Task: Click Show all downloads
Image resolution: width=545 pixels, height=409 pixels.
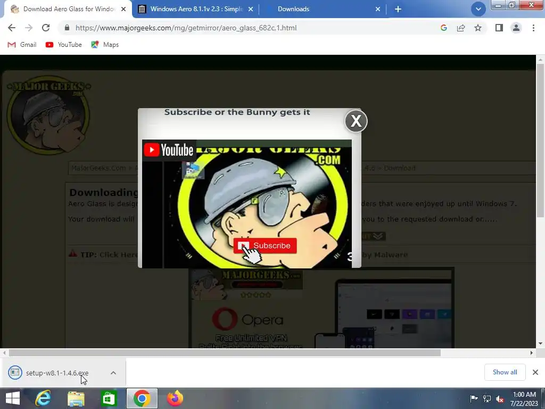Action: coord(505,372)
